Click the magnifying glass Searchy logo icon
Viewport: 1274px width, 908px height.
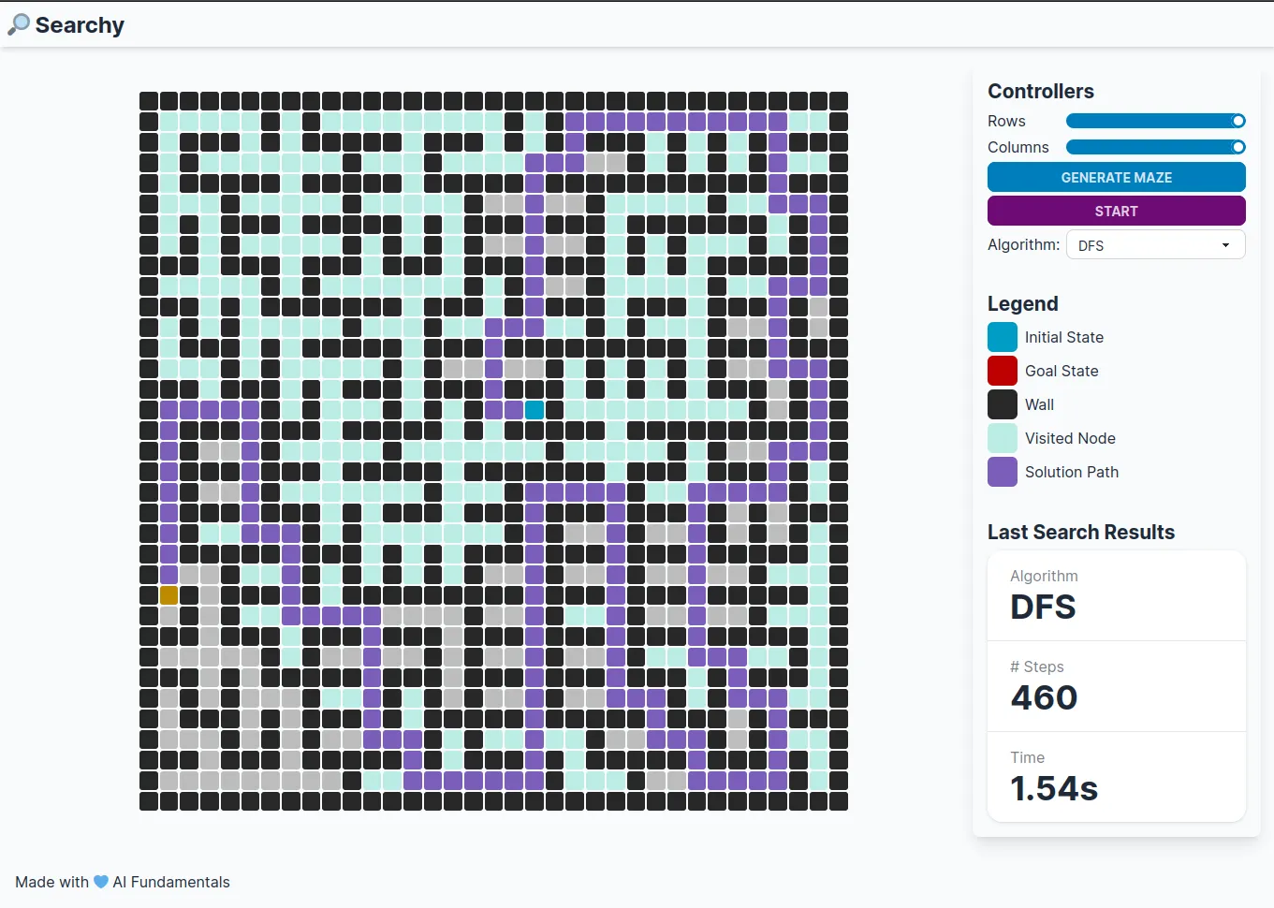tap(18, 25)
